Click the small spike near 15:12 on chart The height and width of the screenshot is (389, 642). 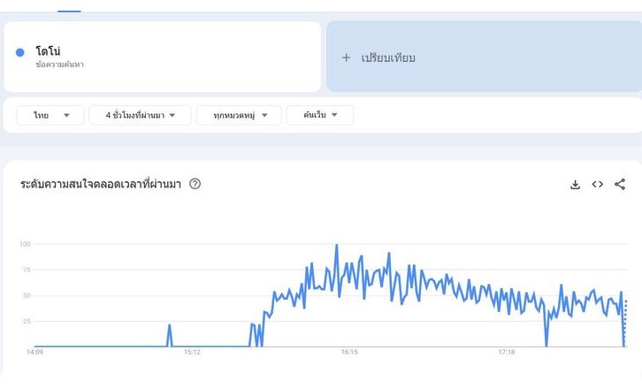tap(170, 335)
